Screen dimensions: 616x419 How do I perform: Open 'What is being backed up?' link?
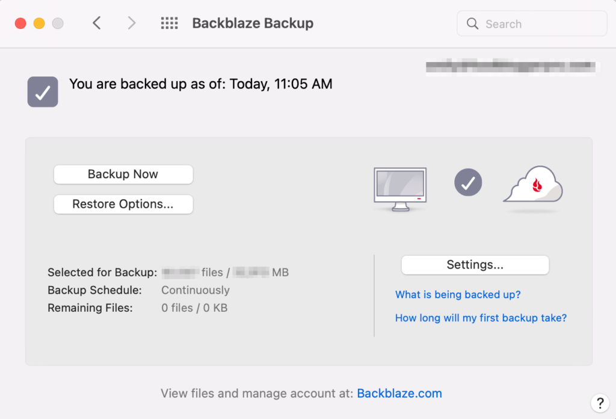[458, 294]
